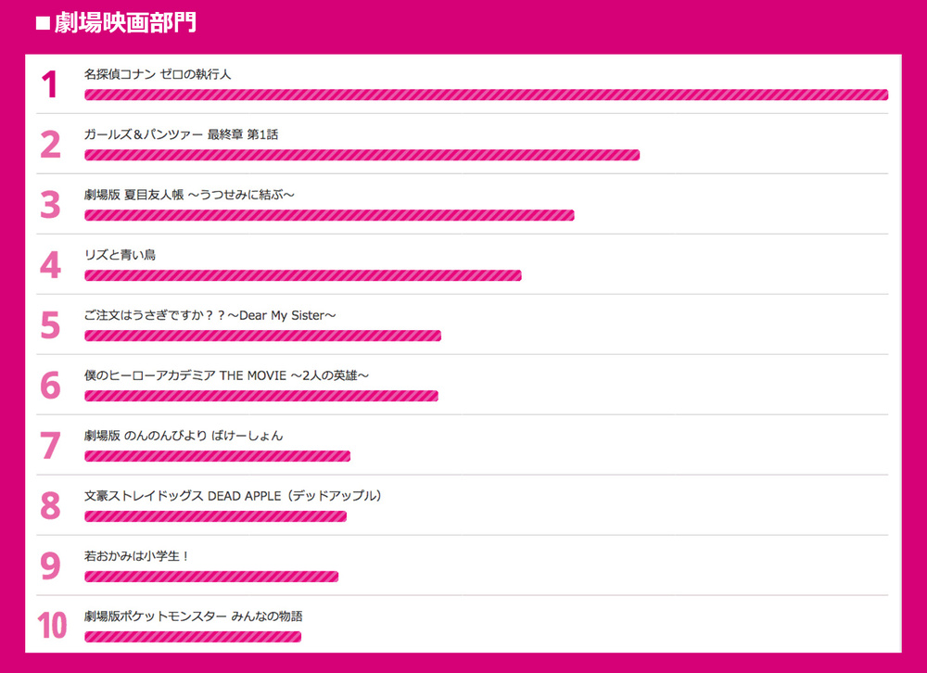Select the 若おかみは小学生！ title
This screenshot has height=673, width=927.
(136, 556)
